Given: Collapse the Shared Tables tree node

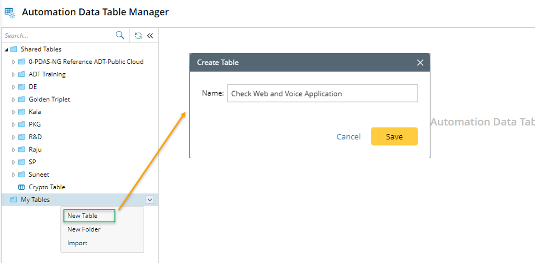Looking at the screenshot, I should [x=6, y=49].
